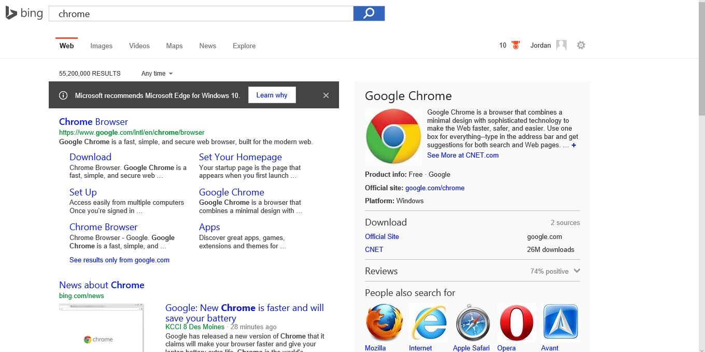Click the large Google Chrome logo

[x=393, y=137]
